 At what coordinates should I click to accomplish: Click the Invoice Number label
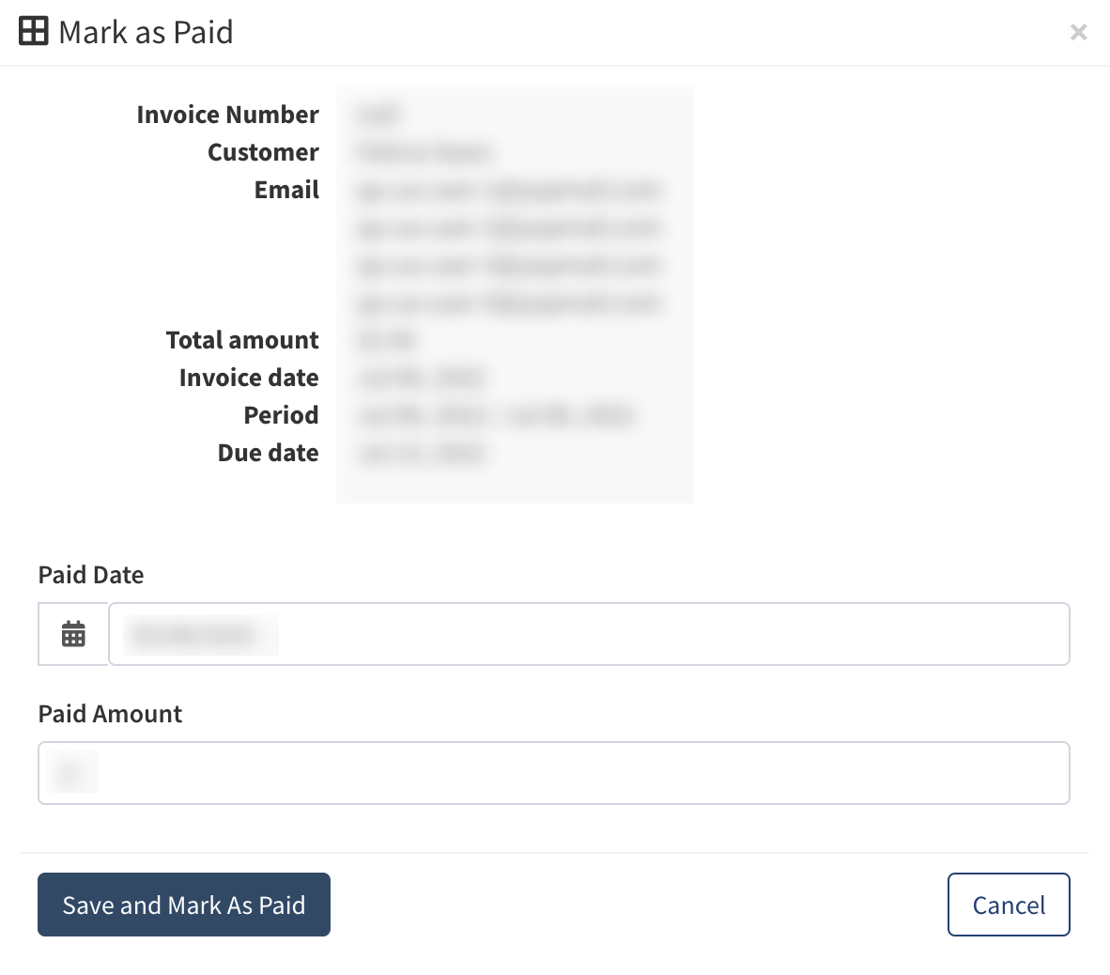(228, 115)
